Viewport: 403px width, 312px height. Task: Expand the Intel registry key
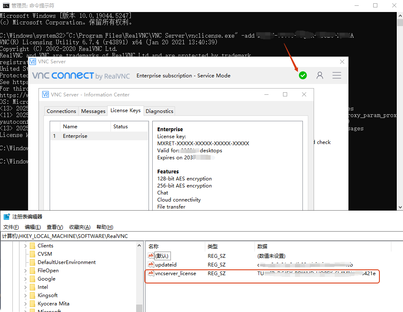(x=25, y=287)
